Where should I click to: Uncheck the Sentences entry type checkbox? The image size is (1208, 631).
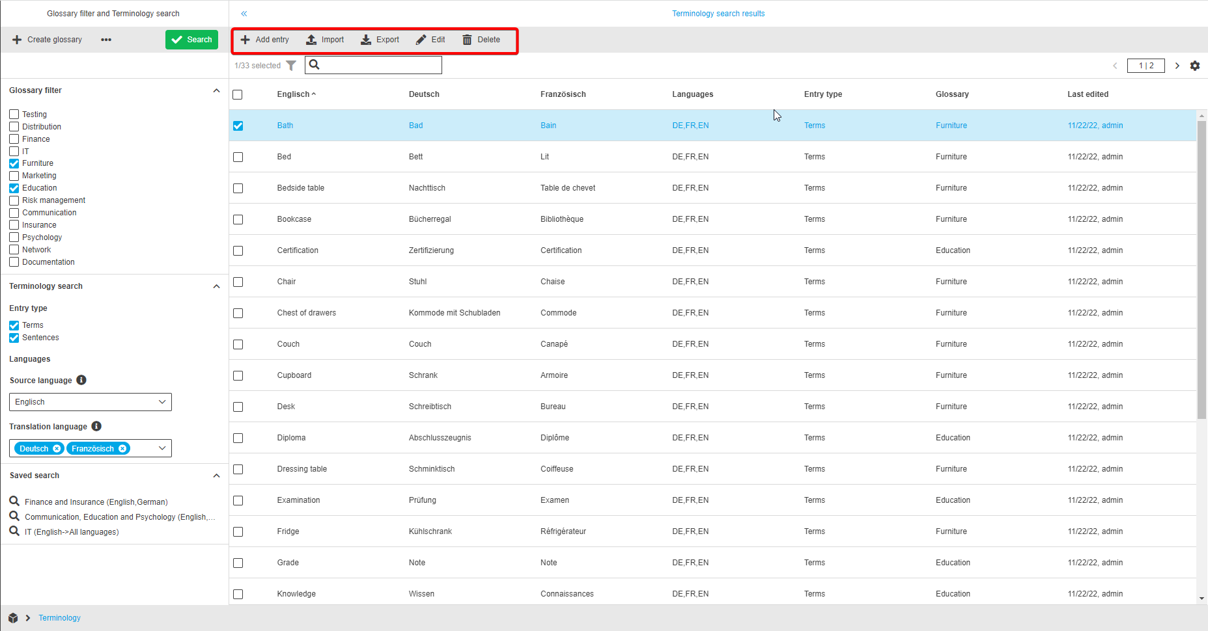tap(14, 338)
